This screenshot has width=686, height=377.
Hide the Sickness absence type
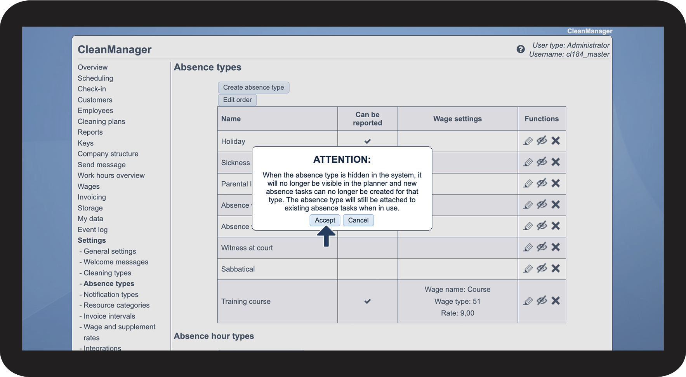point(542,162)
